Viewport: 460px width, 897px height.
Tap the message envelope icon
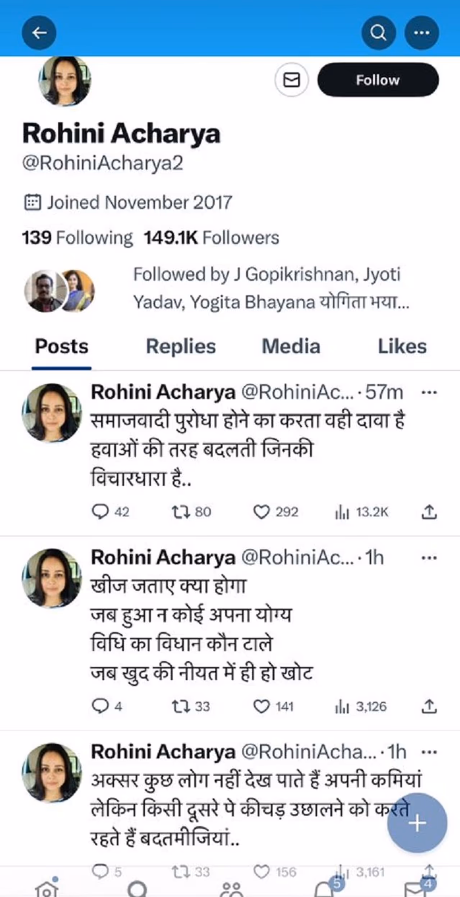pyautogui.click(x=291, y=80)
